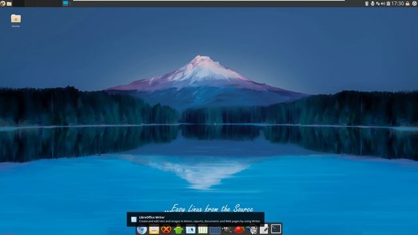This screenshot has height=235, width=418.
Task: Launch LibreOffice Writer from the dock
Action: click(x=191, y=230)
